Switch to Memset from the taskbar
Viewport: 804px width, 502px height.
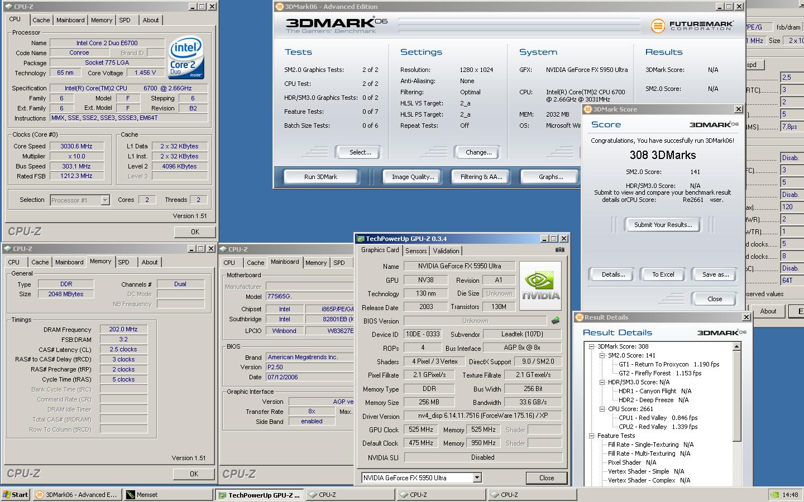[x=167, y=495]
